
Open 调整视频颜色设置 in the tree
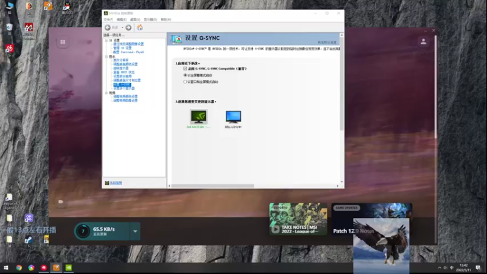[x=125, y=97]
